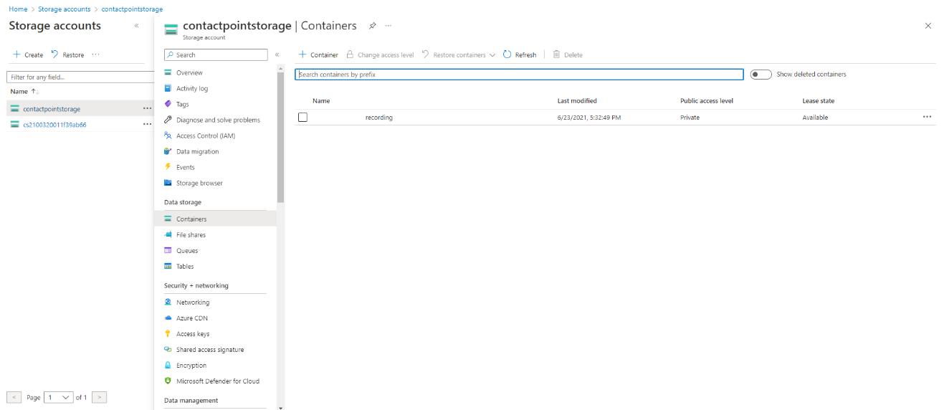The image size is (944, 410).
Task: Click the sidebar scrollbar down arrow
Action: (280, 406)
